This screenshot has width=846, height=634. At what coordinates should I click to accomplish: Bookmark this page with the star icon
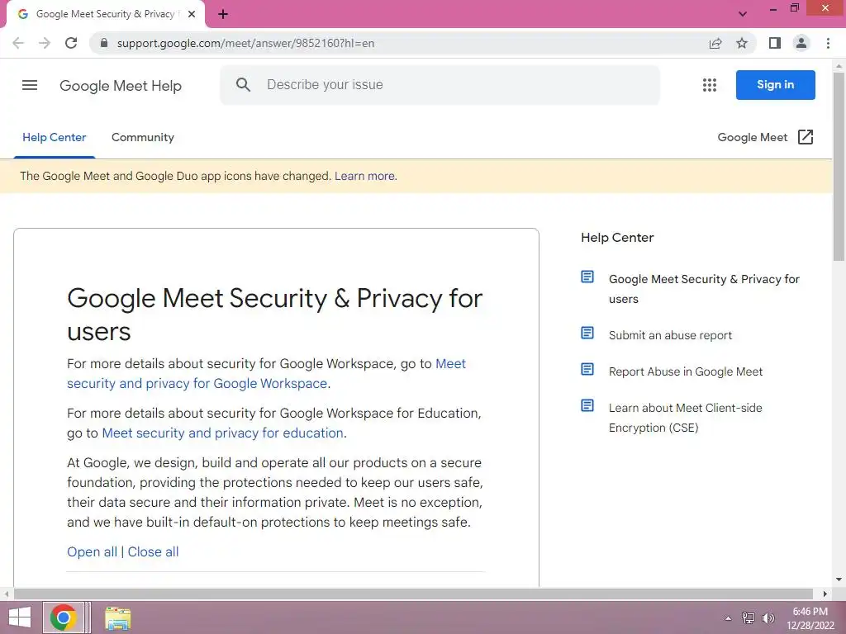click(x=742, y=43)
